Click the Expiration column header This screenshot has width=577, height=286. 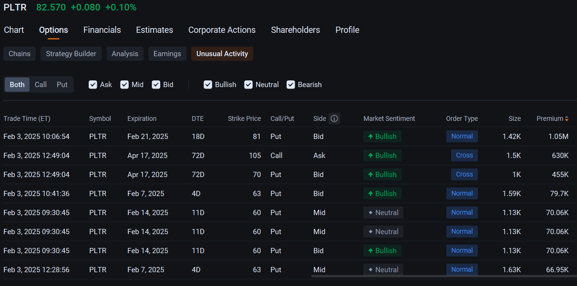[x=142, y=118]
